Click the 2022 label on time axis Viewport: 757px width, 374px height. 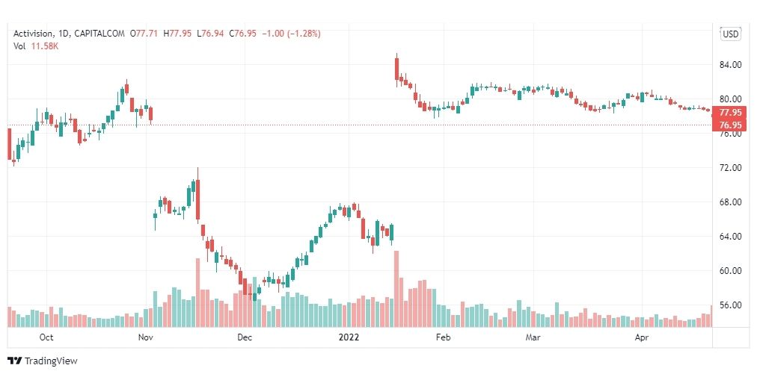(x=349, y=337)
